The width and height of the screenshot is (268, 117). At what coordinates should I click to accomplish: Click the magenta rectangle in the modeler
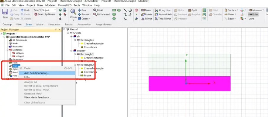(x=189, y=84)
